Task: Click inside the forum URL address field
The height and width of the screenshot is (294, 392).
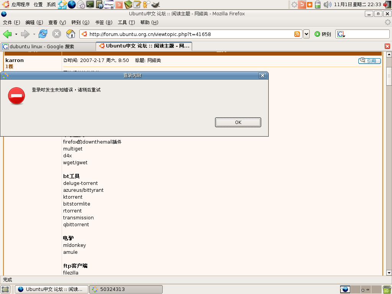Action: (190, 34)
